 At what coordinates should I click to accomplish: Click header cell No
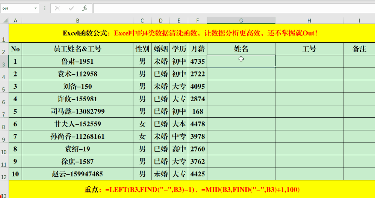[x=15, y=49]
